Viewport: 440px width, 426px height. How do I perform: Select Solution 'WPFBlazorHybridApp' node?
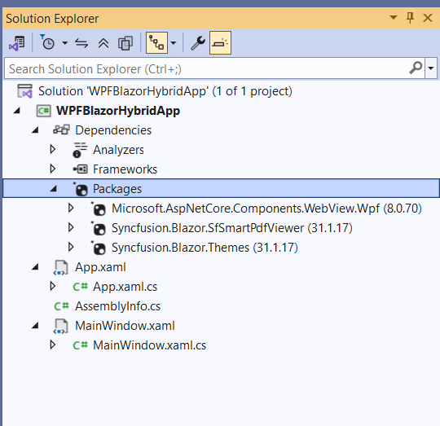pos(165,91)
